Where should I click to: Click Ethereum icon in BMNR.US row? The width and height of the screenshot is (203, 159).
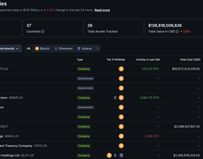(x=115, y=98)
